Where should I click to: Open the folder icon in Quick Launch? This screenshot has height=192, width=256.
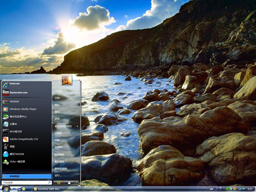coord(24,189)
